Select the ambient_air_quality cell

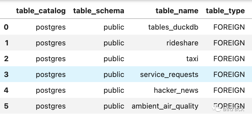point(165,106)
